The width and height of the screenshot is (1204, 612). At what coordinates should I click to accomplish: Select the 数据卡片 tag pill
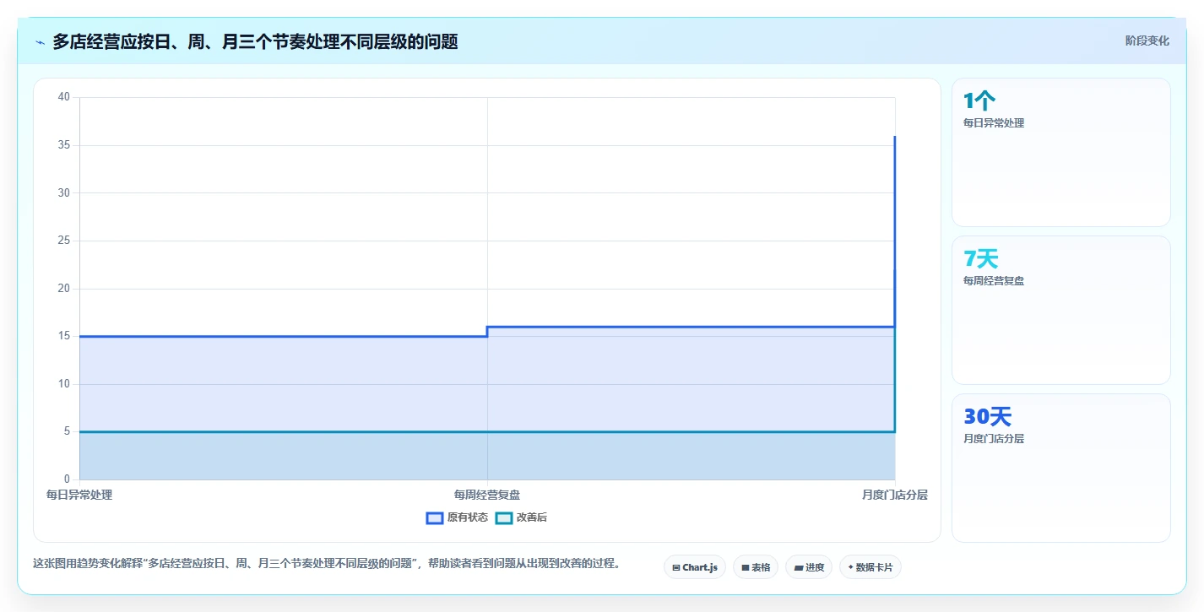point(870,567)
